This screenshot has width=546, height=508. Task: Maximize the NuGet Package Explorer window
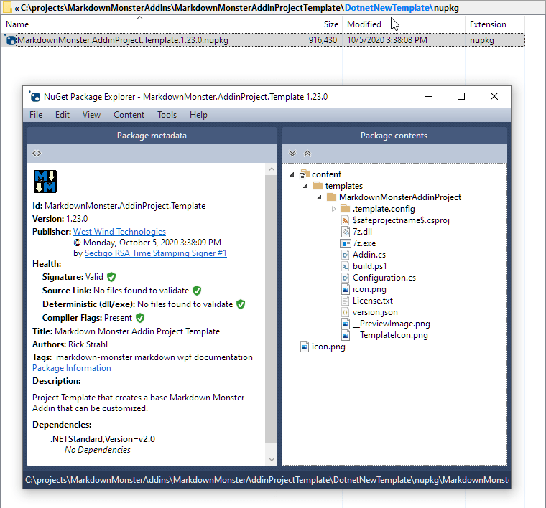461,96
